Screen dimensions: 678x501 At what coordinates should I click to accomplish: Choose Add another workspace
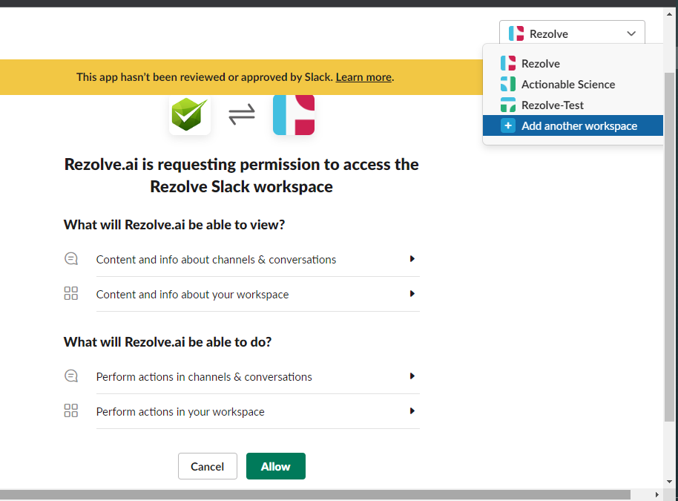click(573, 125)
